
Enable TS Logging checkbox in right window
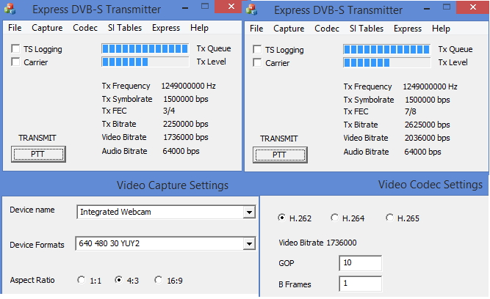(x=257, y=49)
